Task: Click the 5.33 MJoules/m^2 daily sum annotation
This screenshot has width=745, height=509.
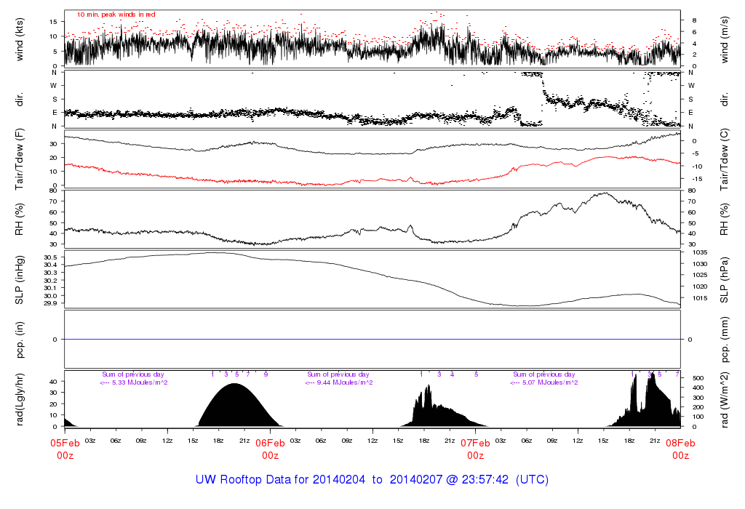Action: tap(134, 382)
